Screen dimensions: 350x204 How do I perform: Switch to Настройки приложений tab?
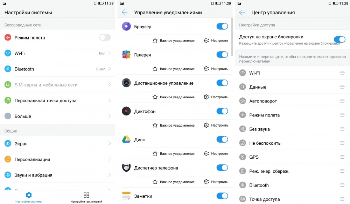tap(86, 197)
